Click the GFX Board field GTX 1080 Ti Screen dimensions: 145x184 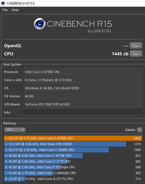(x=83, y=104)
